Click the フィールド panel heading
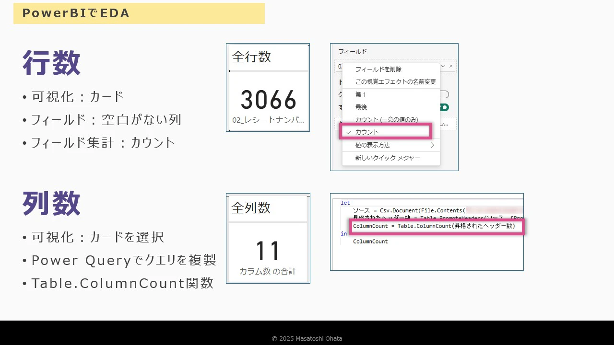This screenshot has width=614, height=345. pos(353,51)
